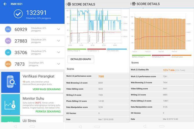Viewport: 194px width, 129px height.
Task: Tap orange Score per pass legend
Action: pos(181,56)
